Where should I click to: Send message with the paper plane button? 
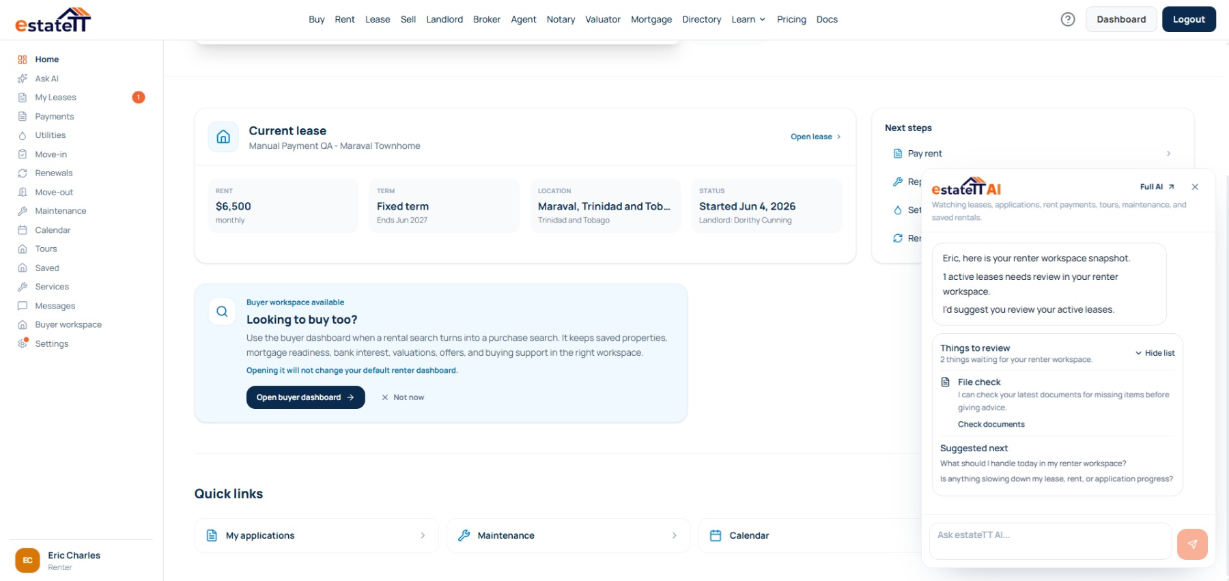1192,544
